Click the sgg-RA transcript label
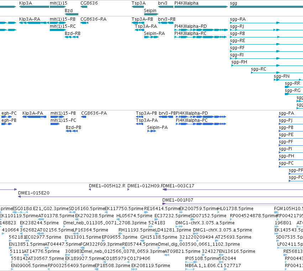 (238, 19)
